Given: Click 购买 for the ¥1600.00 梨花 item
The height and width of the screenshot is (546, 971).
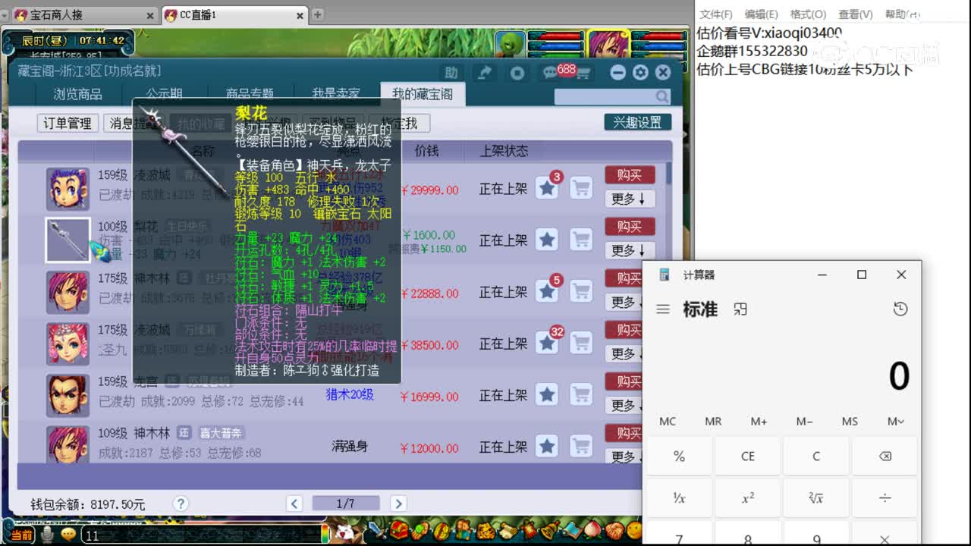Looking at the screenshot, I should 630,226.
